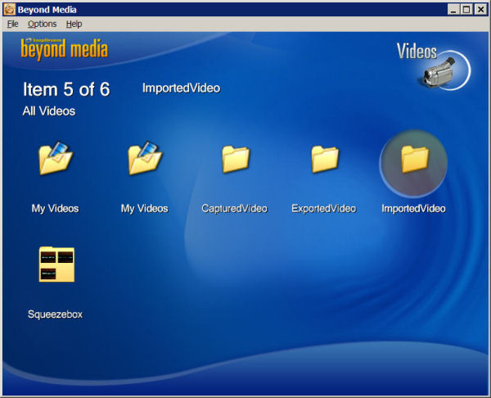
Task: Click the Item 5 of 6 counter
Action: 66,89
